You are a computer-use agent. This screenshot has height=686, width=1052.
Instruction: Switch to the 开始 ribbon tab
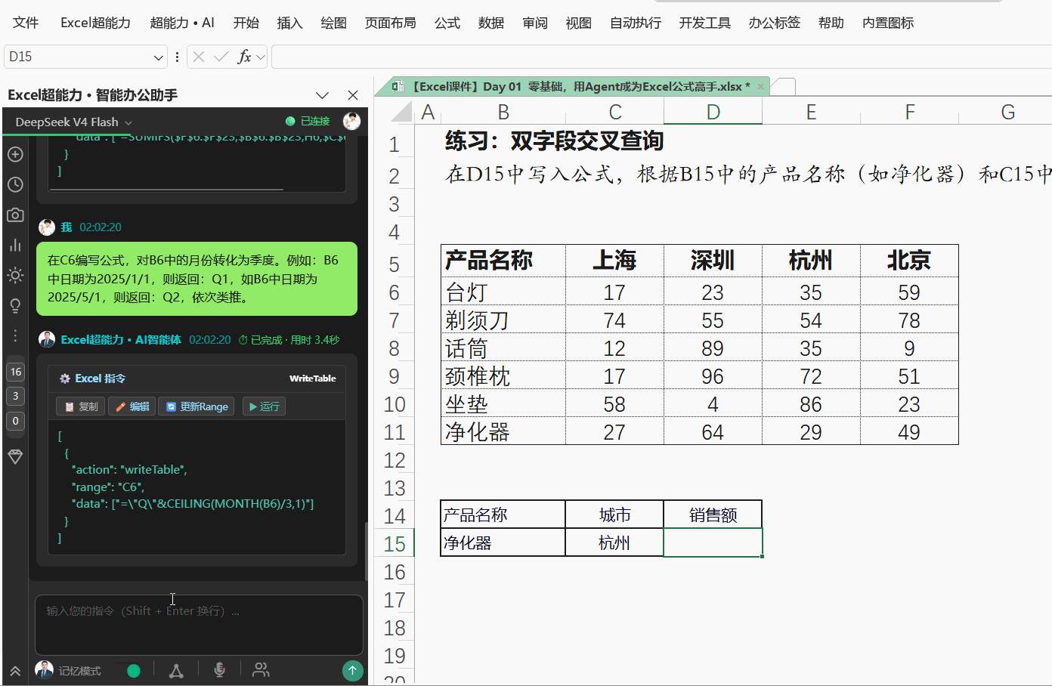coord(246,23)
